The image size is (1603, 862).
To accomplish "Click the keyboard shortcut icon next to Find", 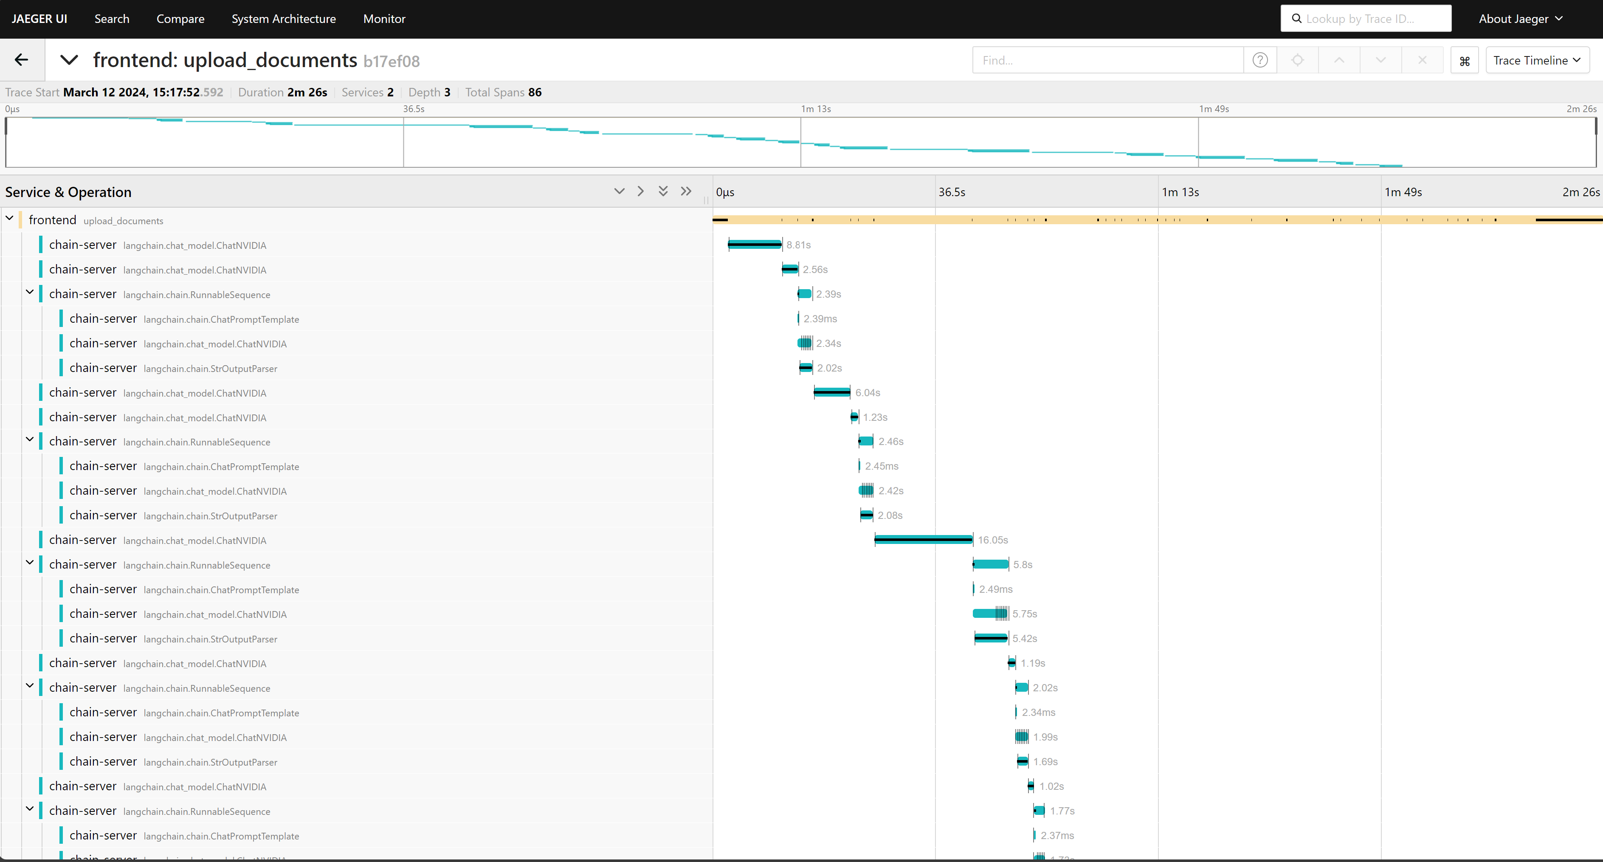I will [x=1464, y=59].
